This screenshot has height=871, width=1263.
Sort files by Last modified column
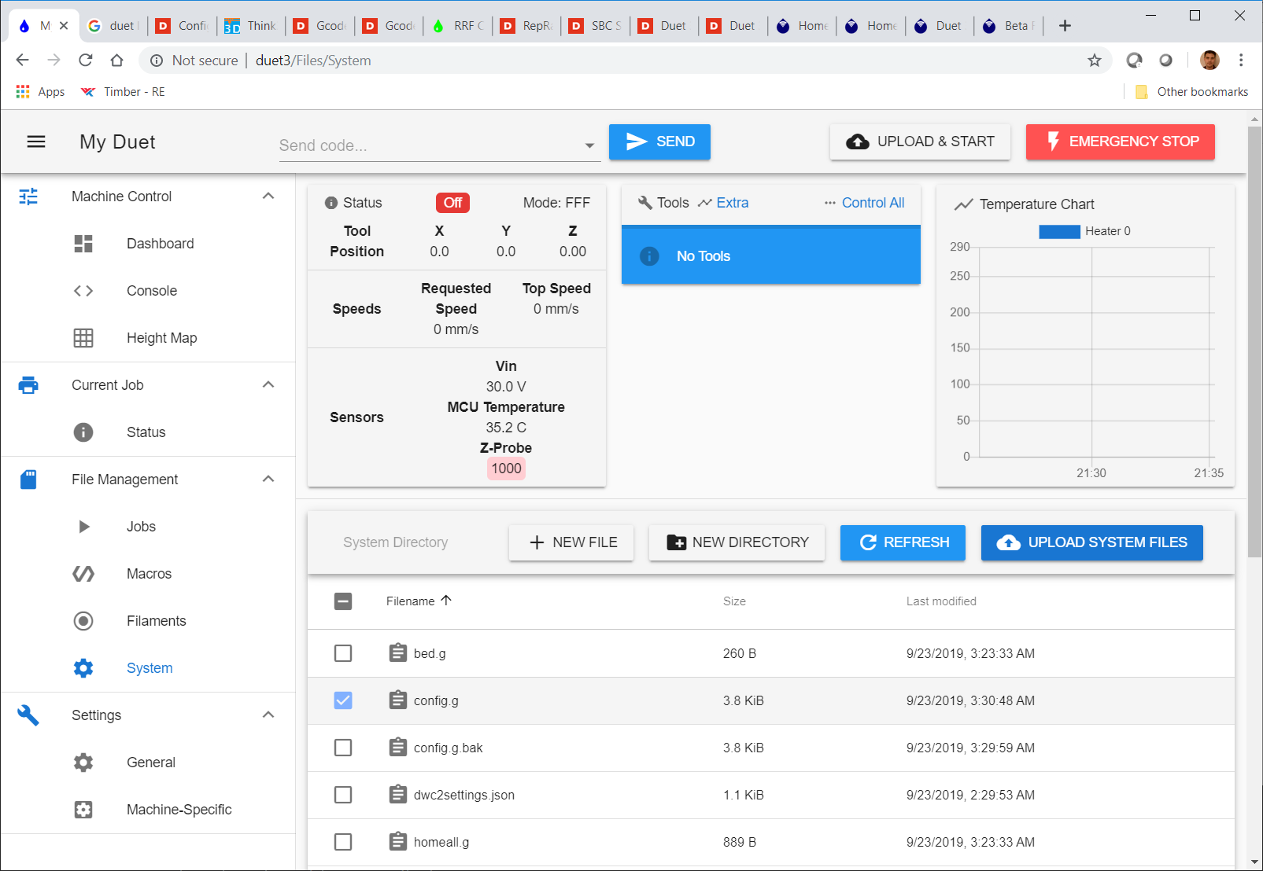(941, 601)
